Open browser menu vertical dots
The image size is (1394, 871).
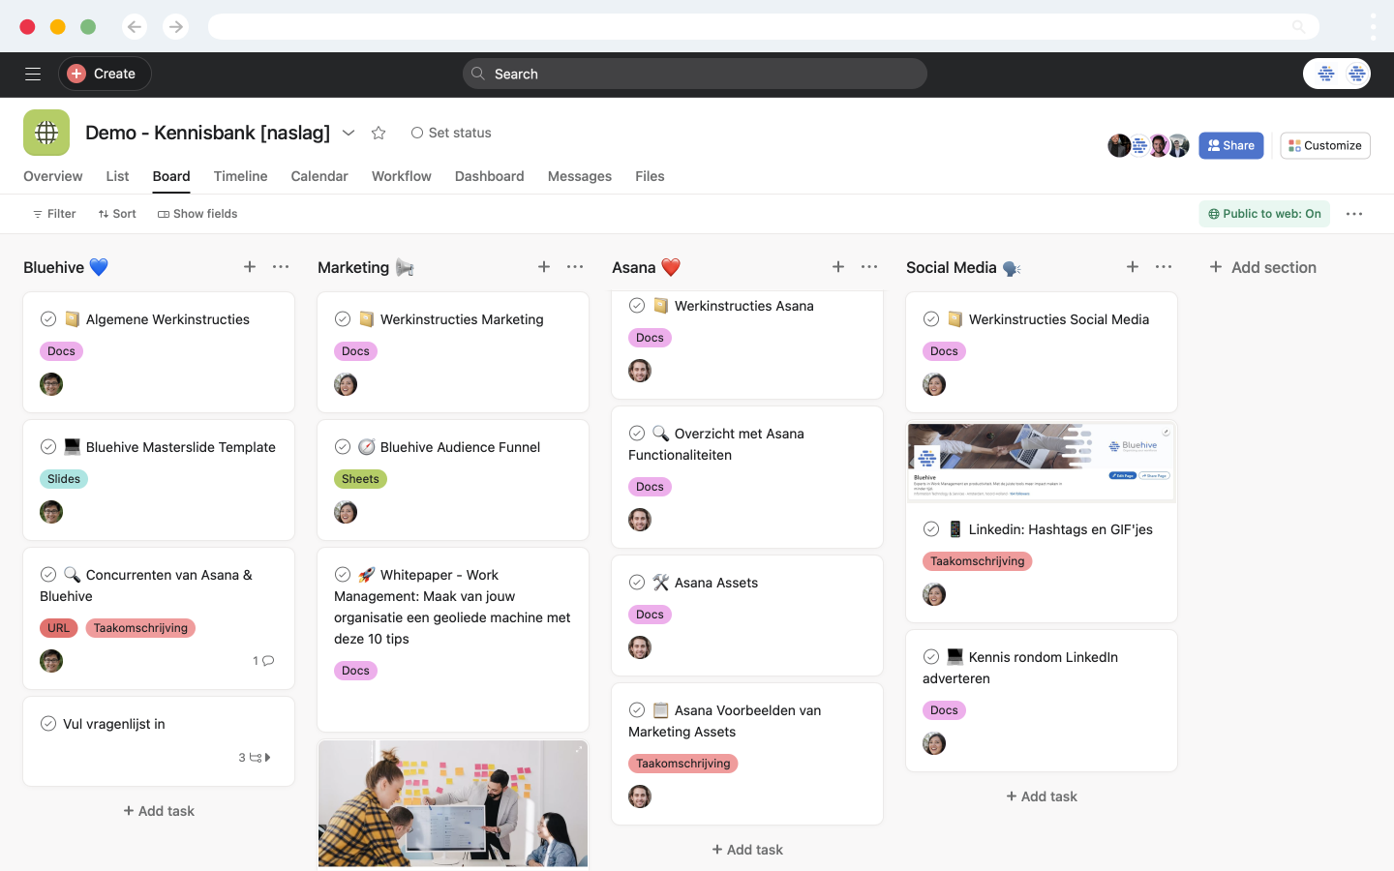(1373, 27)
